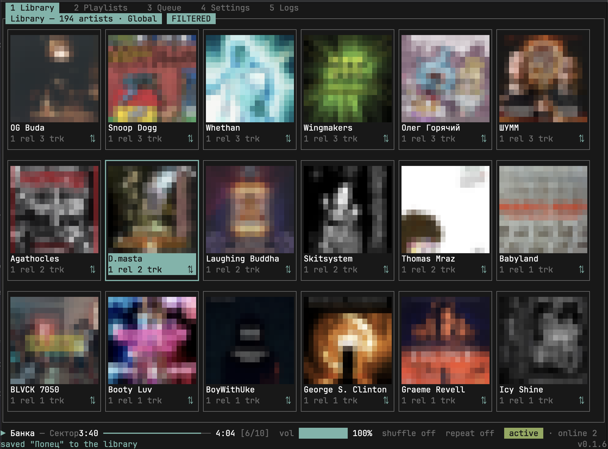Click the active status badge
Image resolution: width=608 pixels, height=449 pixels.
coord(523,433)
